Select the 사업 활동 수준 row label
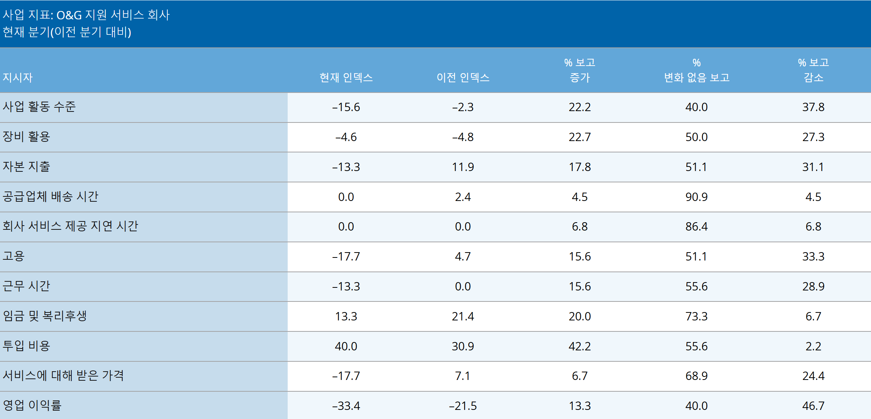The image size is (871, 419). 39,107
